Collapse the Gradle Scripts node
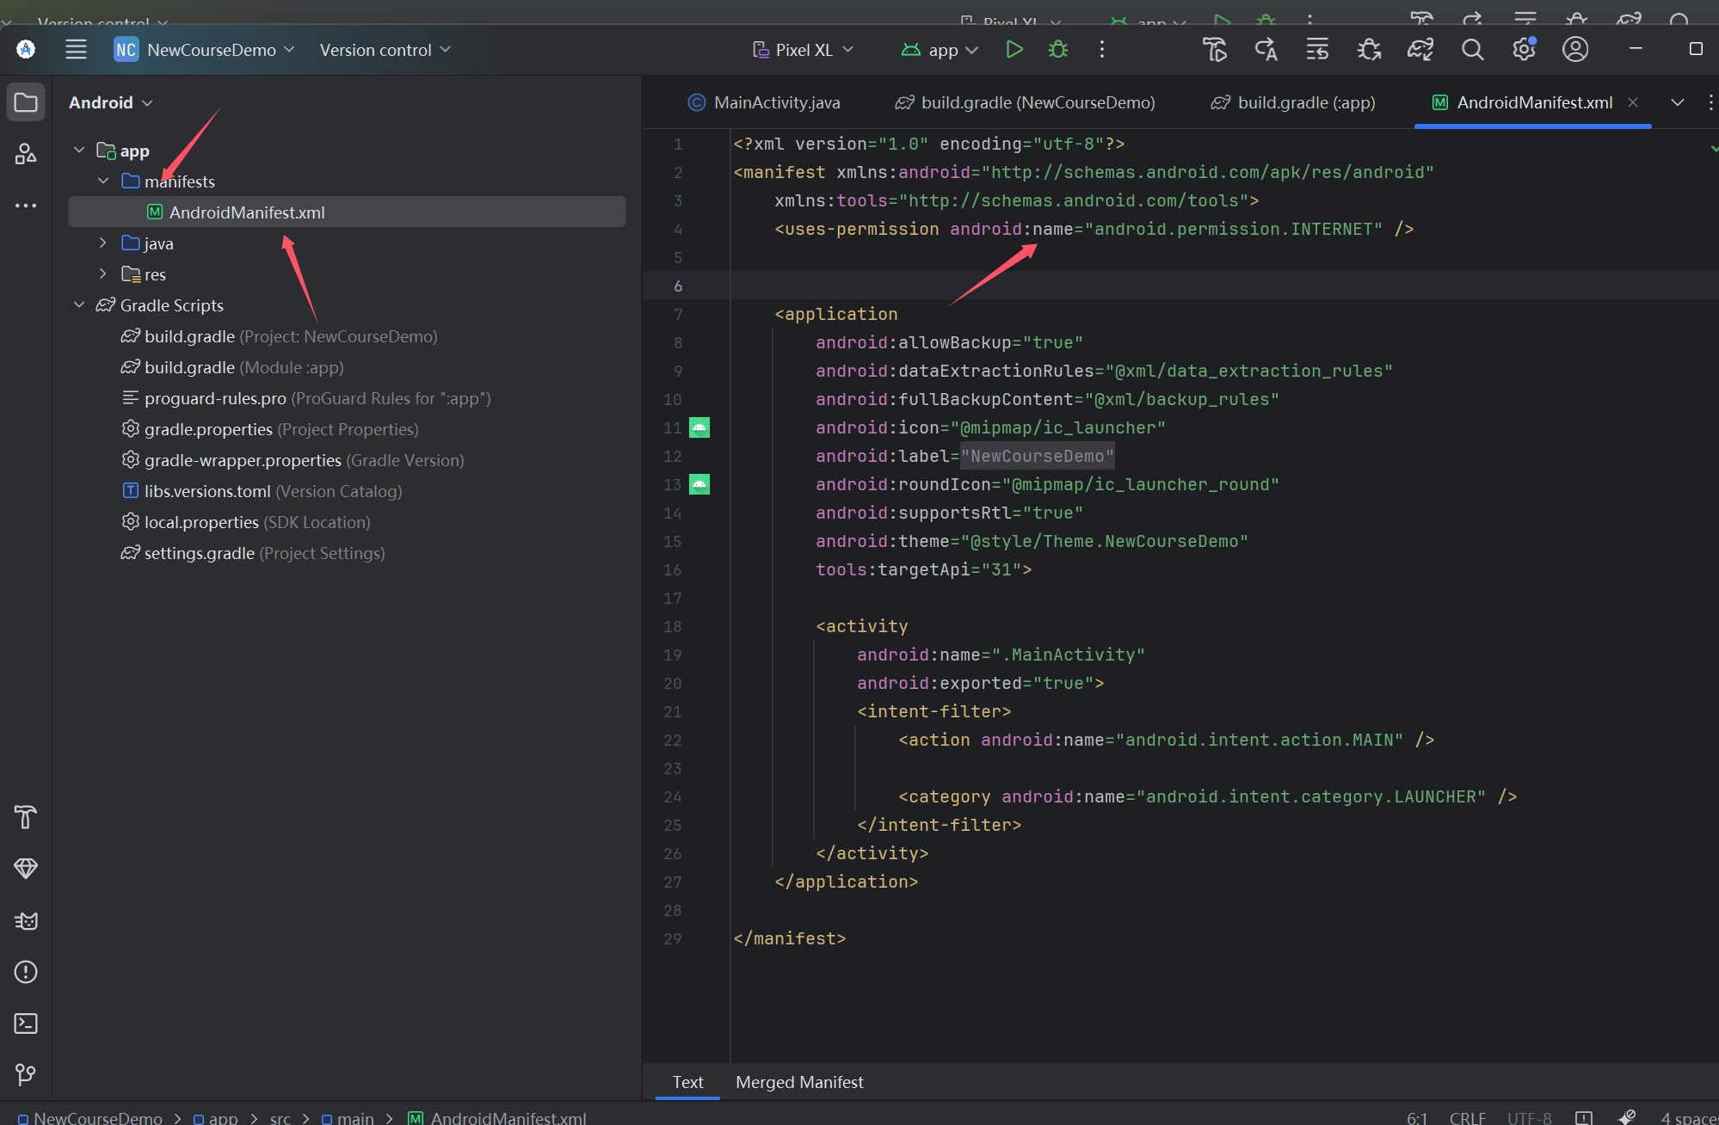The height and width of the screenshot is (1125, 1719). 79,305
